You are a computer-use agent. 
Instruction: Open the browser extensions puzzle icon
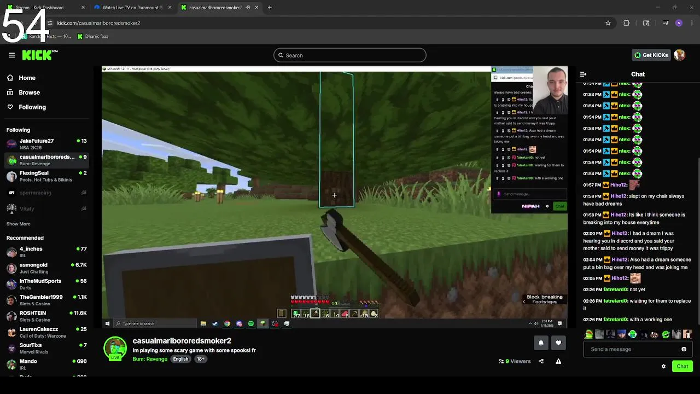(627, 23)
